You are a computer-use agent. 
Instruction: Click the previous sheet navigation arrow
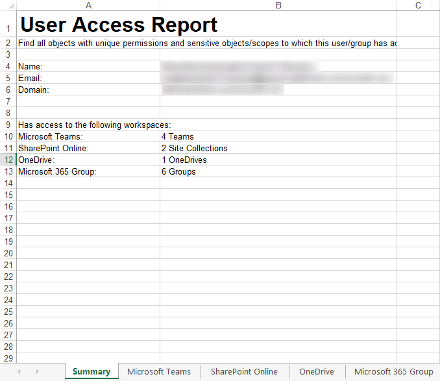click(19, 371)
